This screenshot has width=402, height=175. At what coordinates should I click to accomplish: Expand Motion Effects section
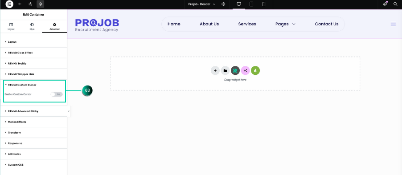33,122
